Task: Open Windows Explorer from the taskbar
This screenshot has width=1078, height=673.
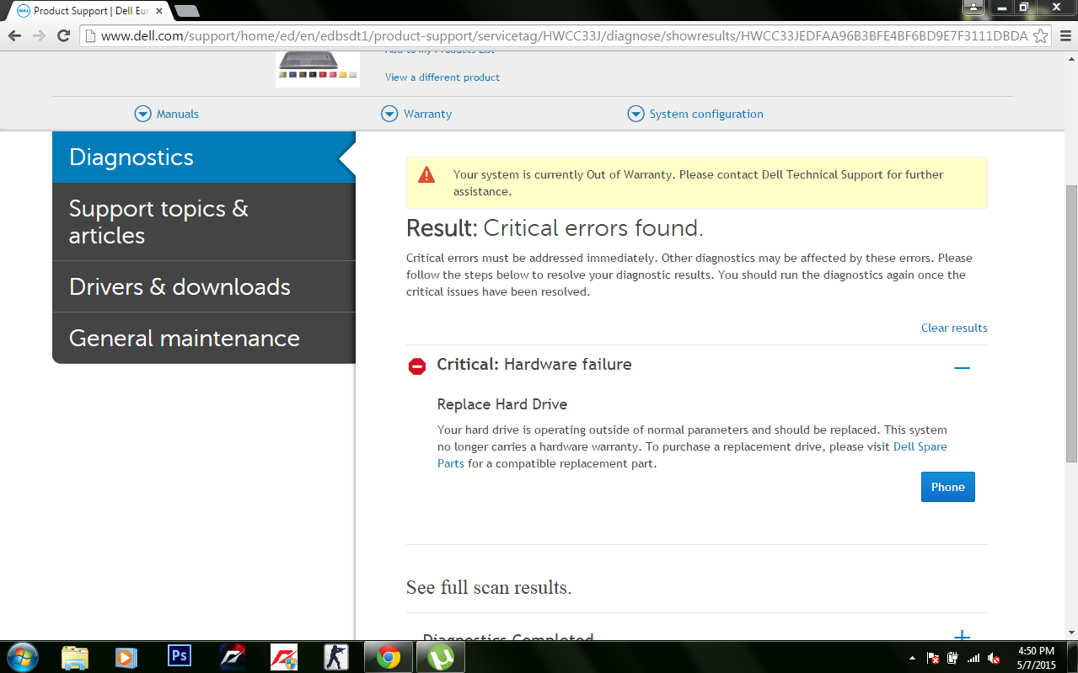Action: 75,657
